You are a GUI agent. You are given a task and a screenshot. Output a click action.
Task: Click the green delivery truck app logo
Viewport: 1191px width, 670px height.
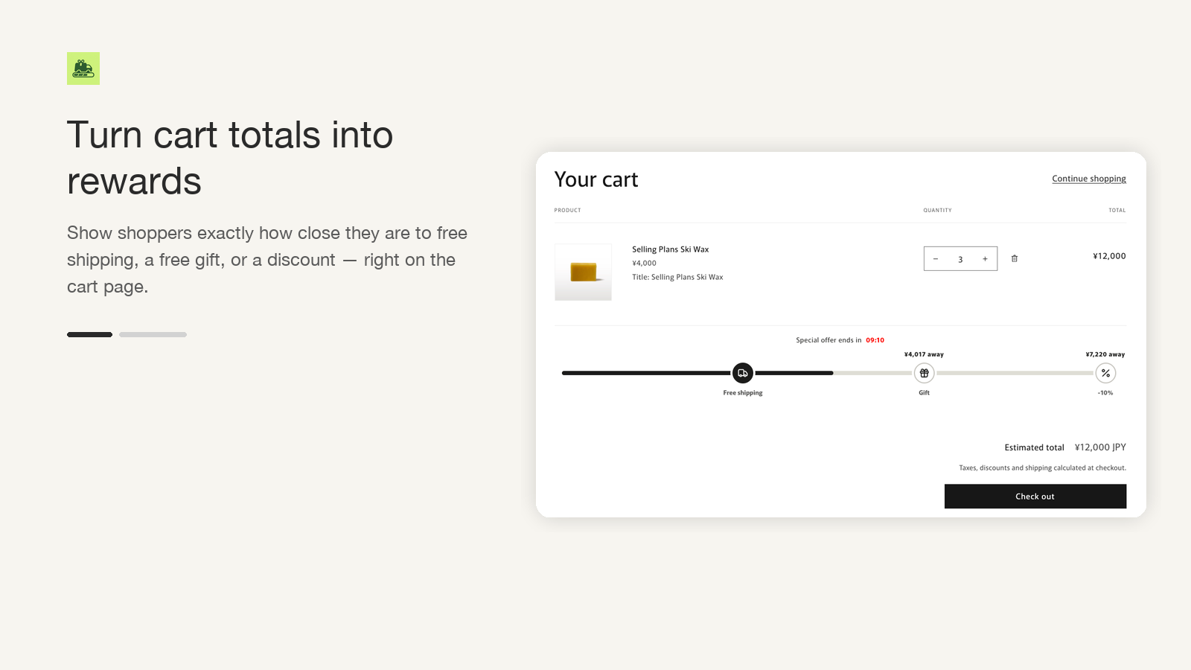pos(83,68)
